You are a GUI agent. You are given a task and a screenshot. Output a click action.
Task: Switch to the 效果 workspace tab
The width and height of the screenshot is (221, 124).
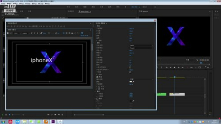[x=101, y=7]
